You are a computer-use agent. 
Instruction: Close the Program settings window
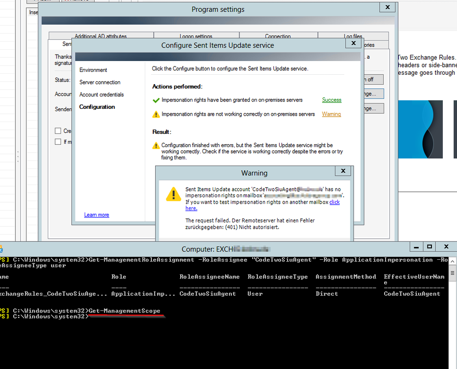click(388, 7)
